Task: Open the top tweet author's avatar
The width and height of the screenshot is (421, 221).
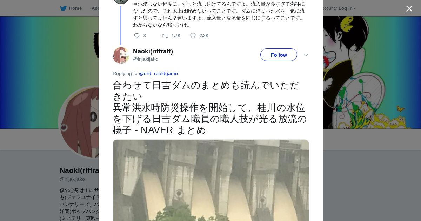Action: tap(121, 1)
